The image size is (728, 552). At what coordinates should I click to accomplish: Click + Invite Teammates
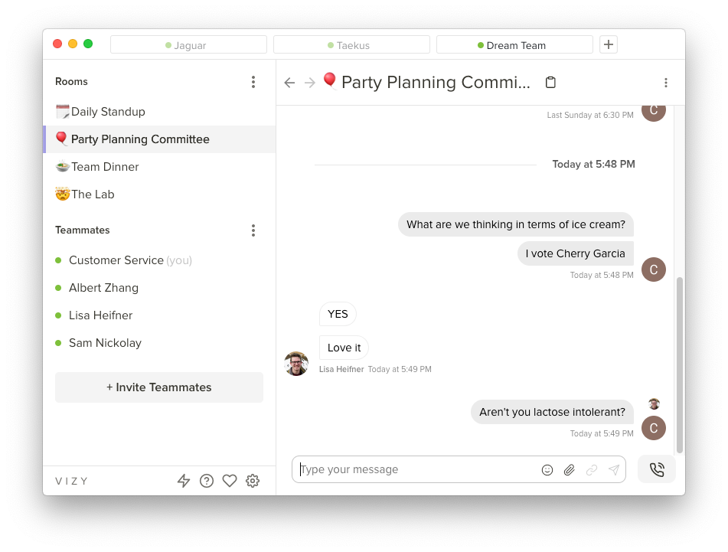(158, 387)
